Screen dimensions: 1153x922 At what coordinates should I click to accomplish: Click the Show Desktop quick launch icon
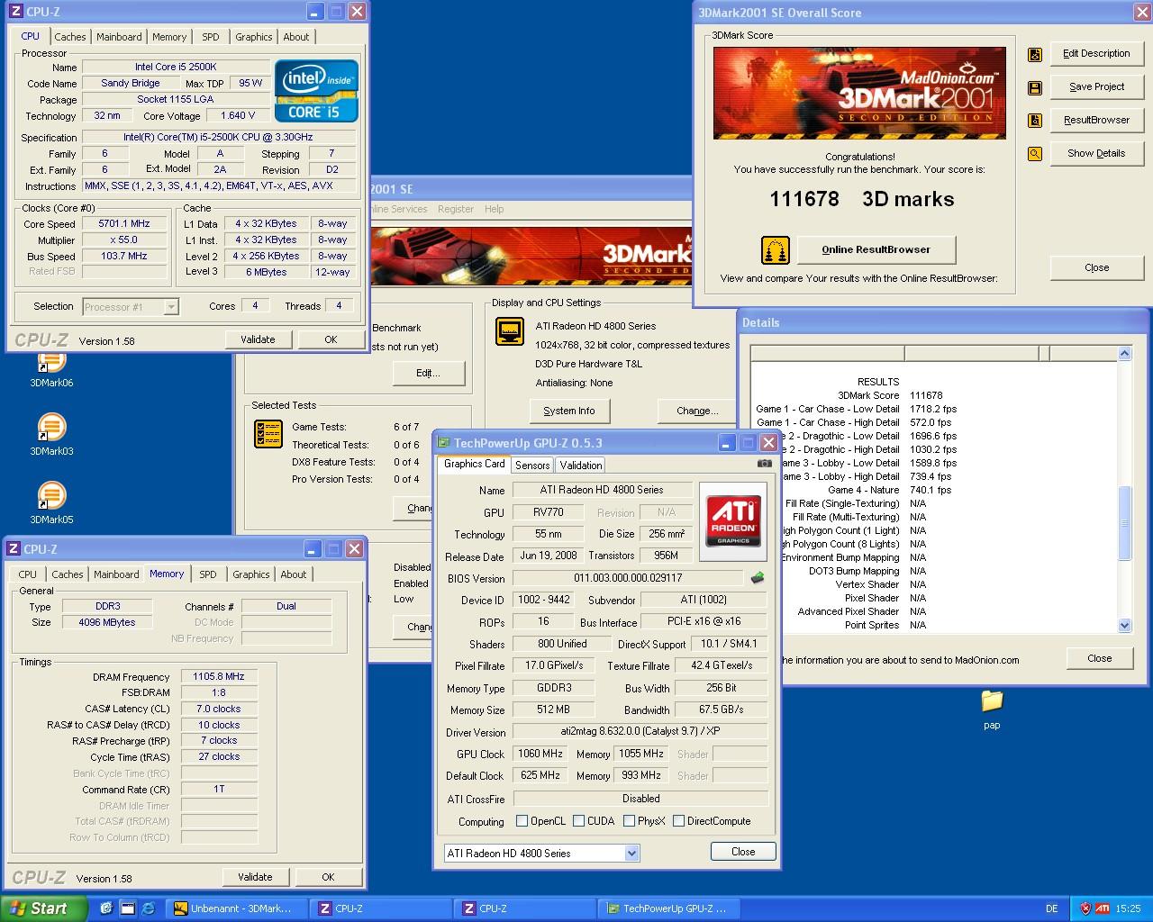click(x=127, y=908)
